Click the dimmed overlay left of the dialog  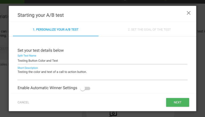click(4, 80)
